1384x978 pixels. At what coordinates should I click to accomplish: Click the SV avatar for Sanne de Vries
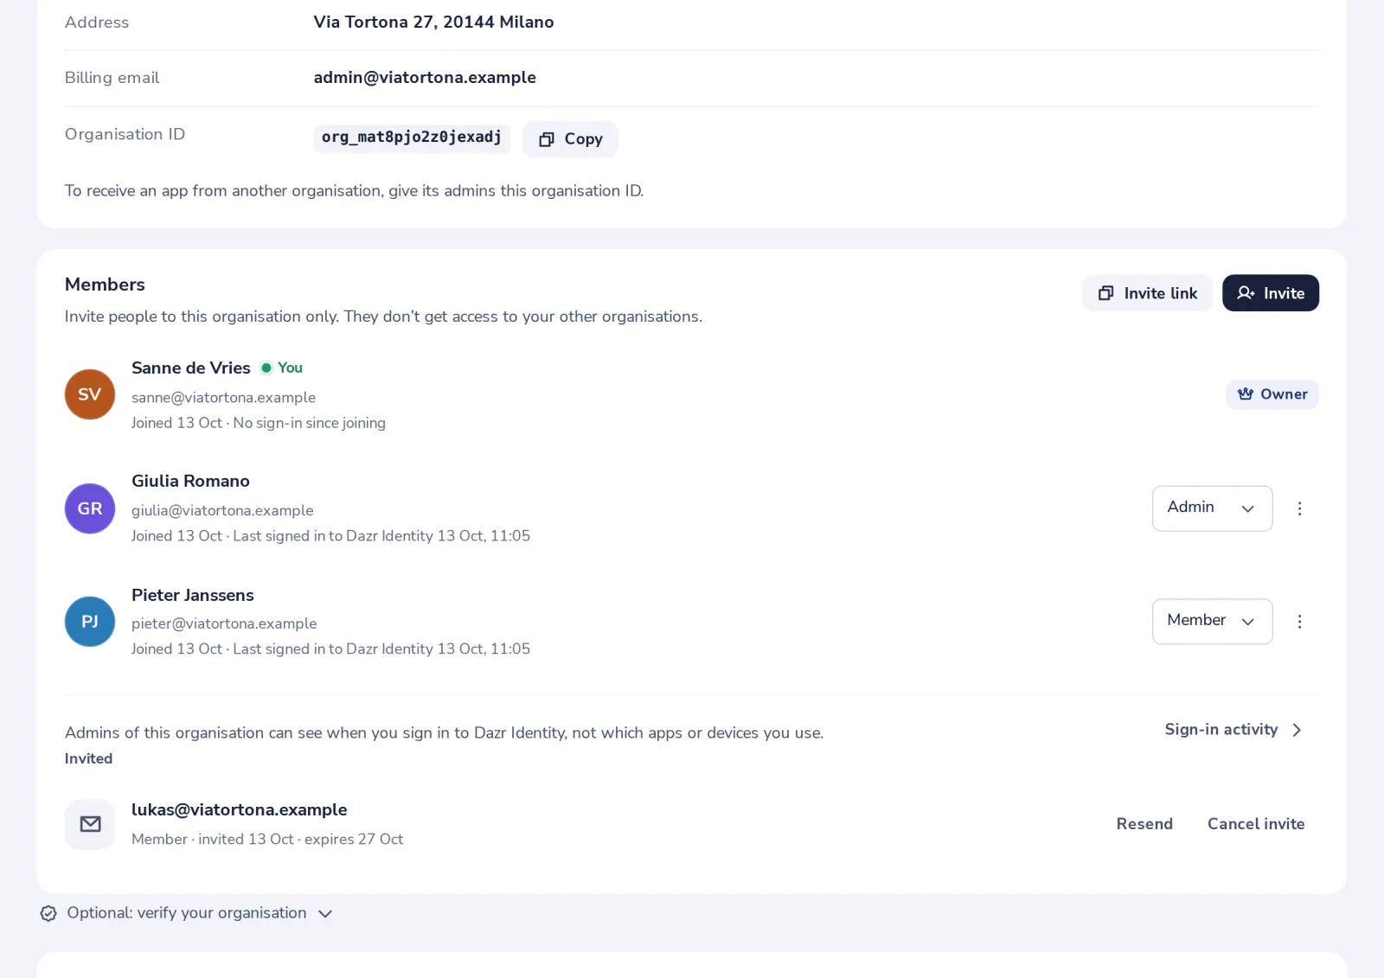coord(90,394)
